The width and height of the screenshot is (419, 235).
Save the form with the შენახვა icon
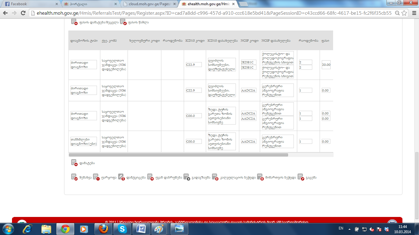tap(74, 177)
